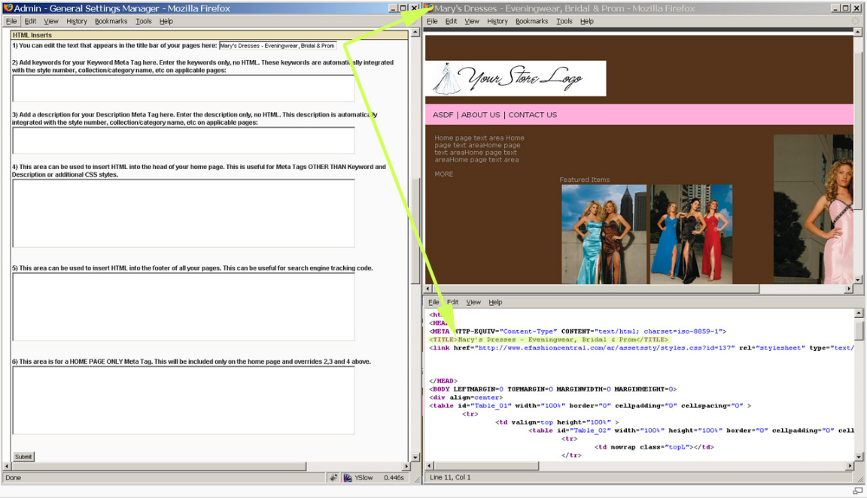Open Help menu in source viewer

point(495,303)
